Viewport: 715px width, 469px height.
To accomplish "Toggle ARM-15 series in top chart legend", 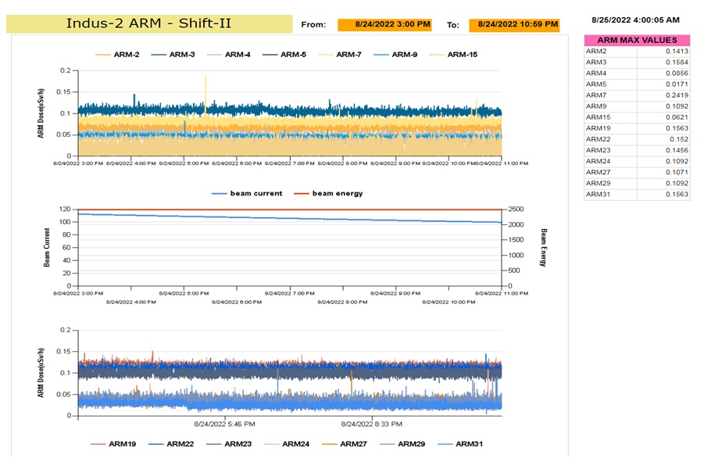I will (454, 54).
